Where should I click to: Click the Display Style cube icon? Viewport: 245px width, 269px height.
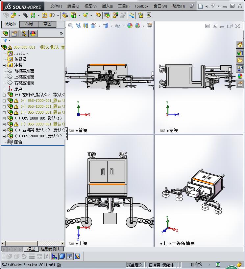click(x=106, y=26)
